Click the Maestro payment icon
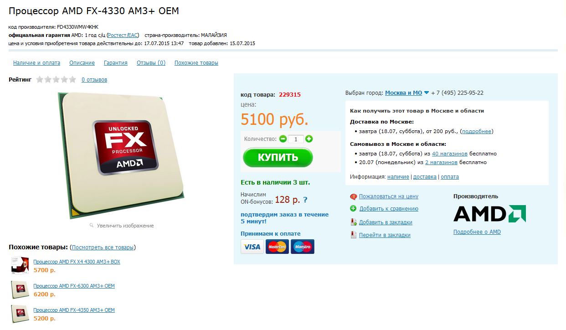 pos(303,247)
